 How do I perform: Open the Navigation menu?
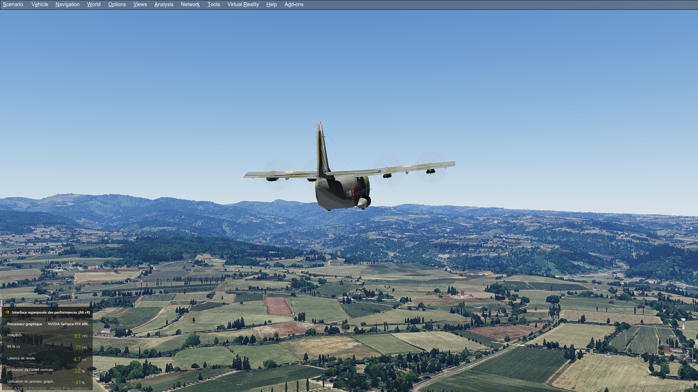pyautogui.click(x=67, y=4)
